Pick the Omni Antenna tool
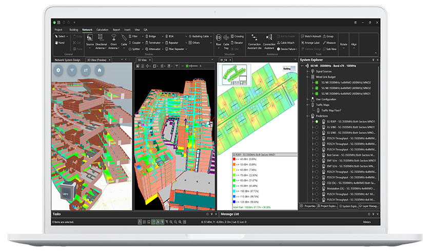Viewport: 430px width, 251px height. click(113, 41)
